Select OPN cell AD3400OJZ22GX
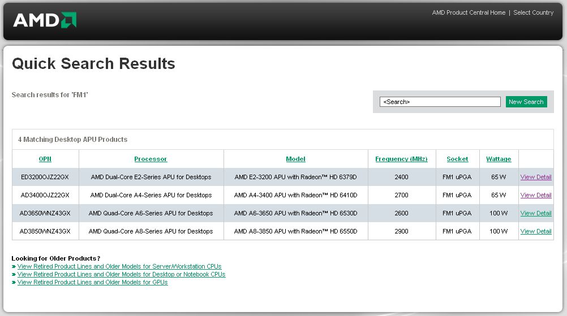The width and height of the screenshot is (567, 316). [45, 195]
